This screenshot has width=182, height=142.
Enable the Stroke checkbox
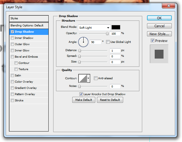click(x=12, y=100)
